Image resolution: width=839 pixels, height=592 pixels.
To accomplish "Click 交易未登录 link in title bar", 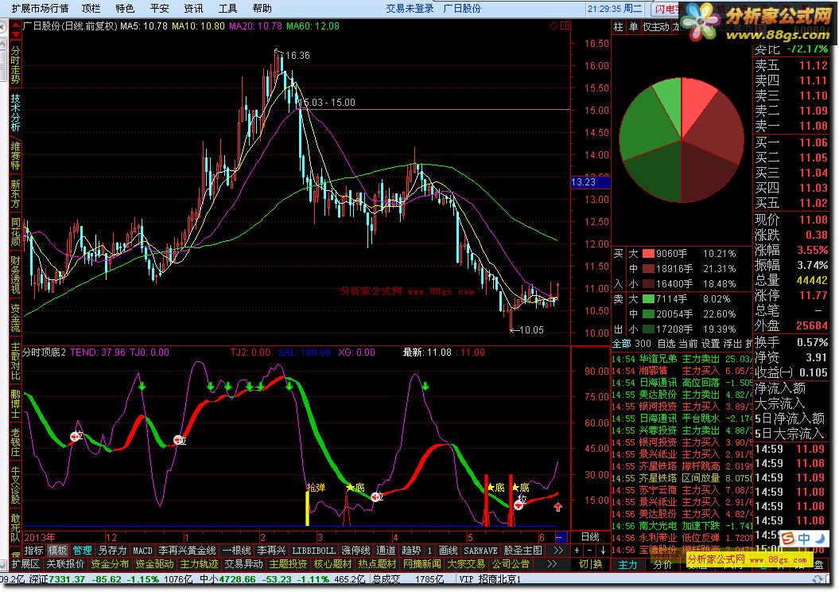I will point(410,9).
